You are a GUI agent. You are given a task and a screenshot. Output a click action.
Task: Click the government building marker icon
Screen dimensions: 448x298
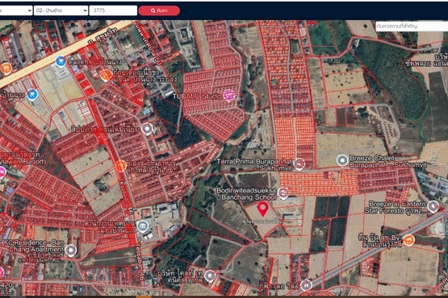(143, 226)
